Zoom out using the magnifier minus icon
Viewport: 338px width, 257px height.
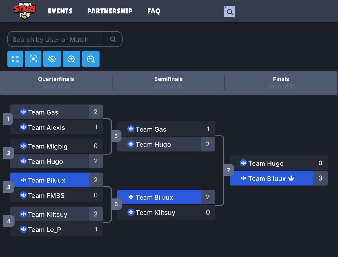[91, 59]
